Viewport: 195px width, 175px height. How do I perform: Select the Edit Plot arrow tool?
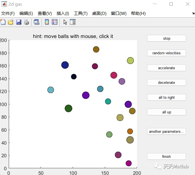[65, 22]
